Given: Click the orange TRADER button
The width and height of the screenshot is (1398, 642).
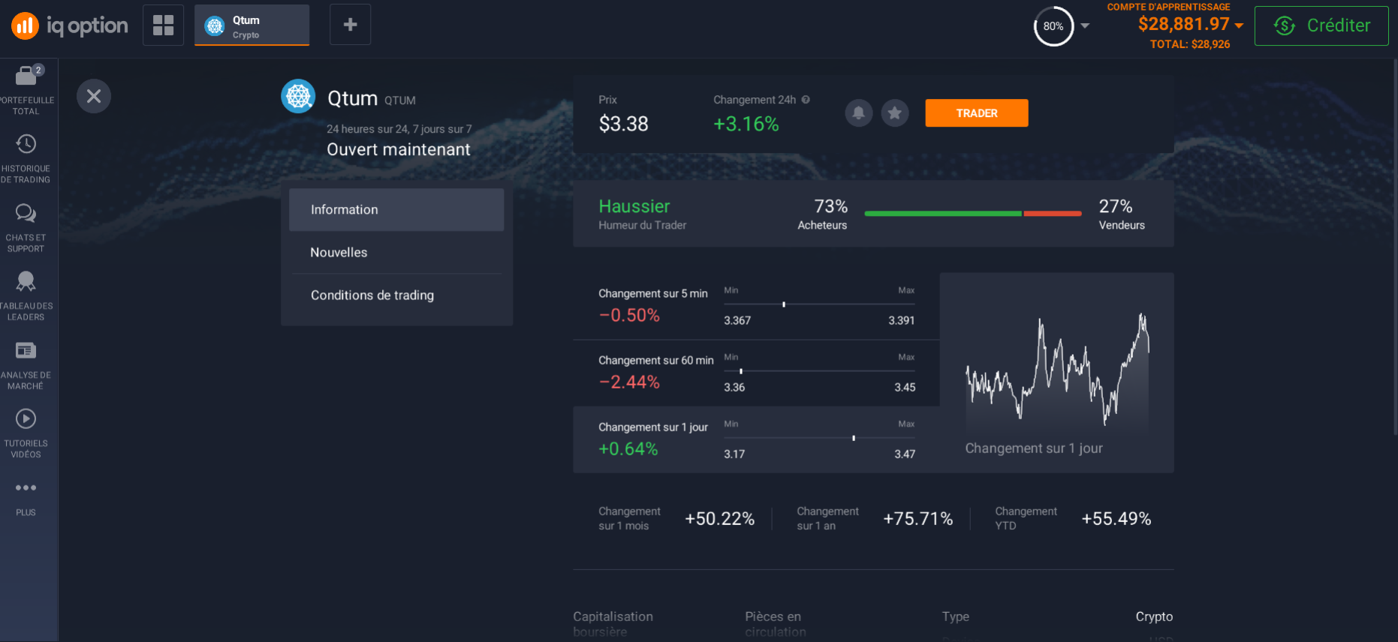Looking at the screenshot, I should (x=977, y=113).
